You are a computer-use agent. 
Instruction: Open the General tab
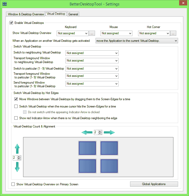tap(73, 14)
